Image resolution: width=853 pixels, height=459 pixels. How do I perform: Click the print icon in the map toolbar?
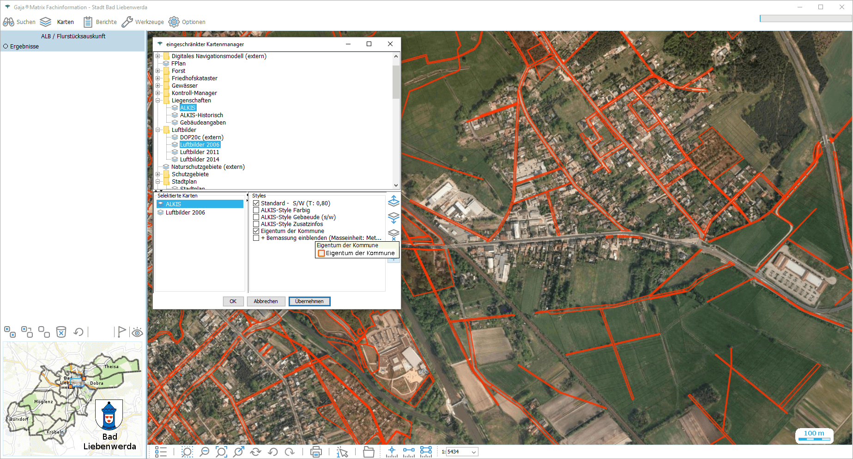tap(316, 452)
